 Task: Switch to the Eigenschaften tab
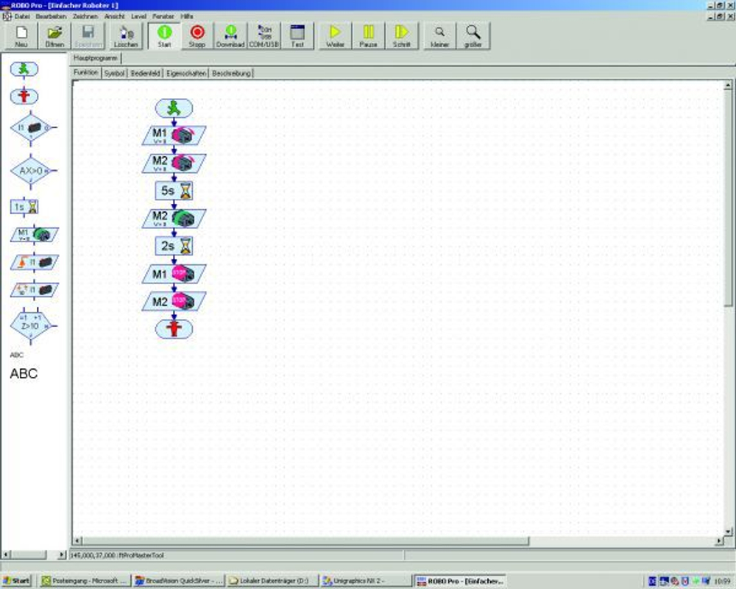point(186,73)
